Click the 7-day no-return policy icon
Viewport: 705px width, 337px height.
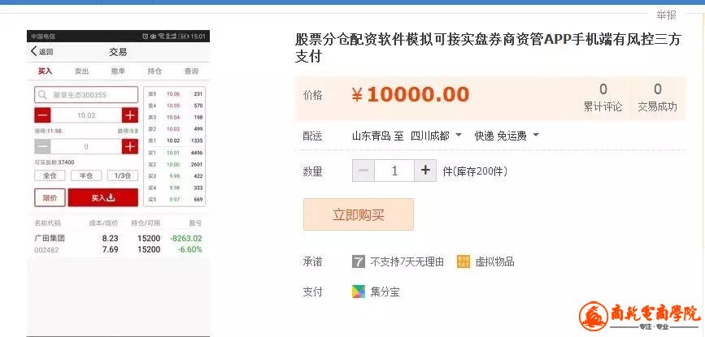point(359,261)
